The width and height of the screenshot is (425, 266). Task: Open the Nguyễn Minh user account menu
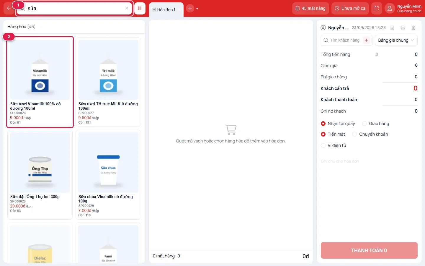(404, 8)
